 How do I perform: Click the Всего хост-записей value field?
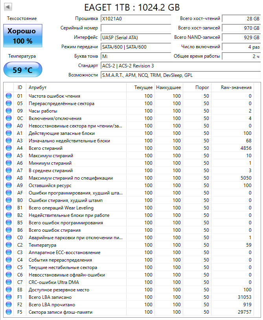241,28
